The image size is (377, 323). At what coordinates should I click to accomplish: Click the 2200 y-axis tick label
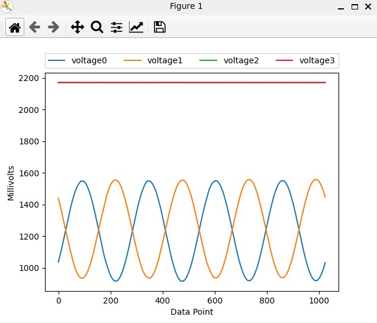click(x=28, y=78)
